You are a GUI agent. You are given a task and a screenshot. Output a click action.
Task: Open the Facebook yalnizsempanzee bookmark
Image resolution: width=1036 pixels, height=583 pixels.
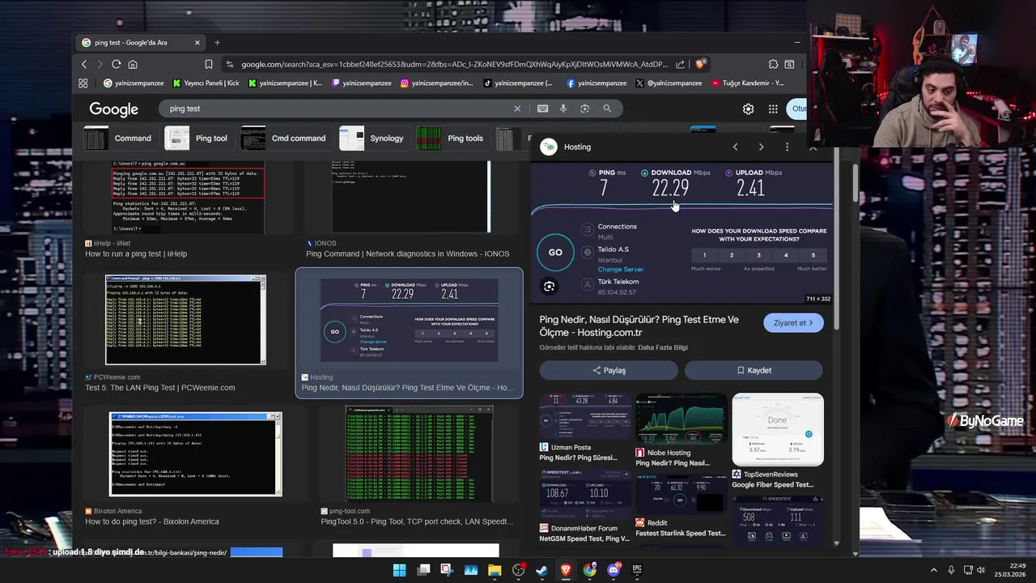[x=597, y=83]
